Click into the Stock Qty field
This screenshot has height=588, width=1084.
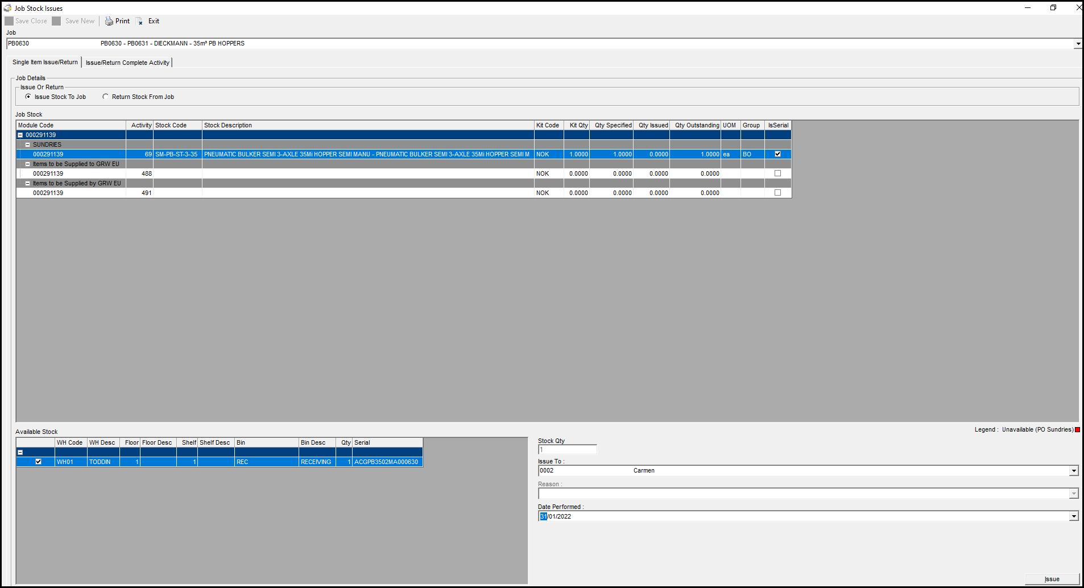tap(567, 450)
